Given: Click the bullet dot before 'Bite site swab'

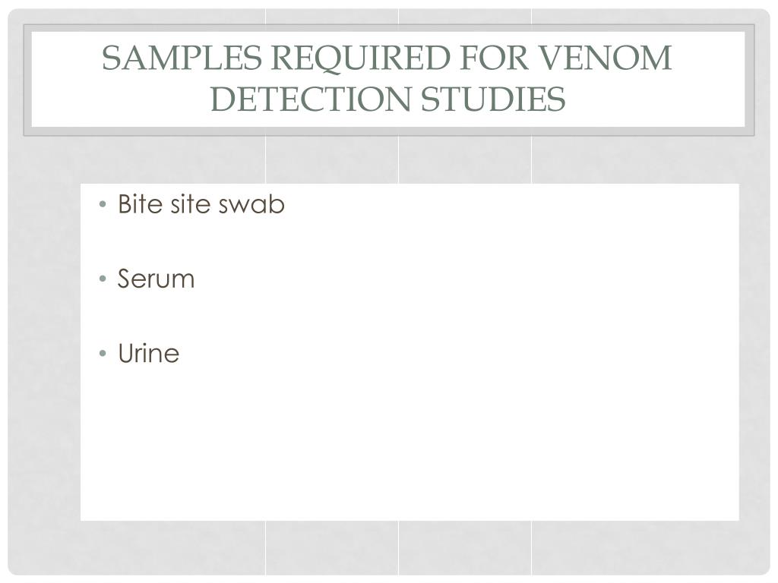Looking at the screenshot, I should (103, 204).
